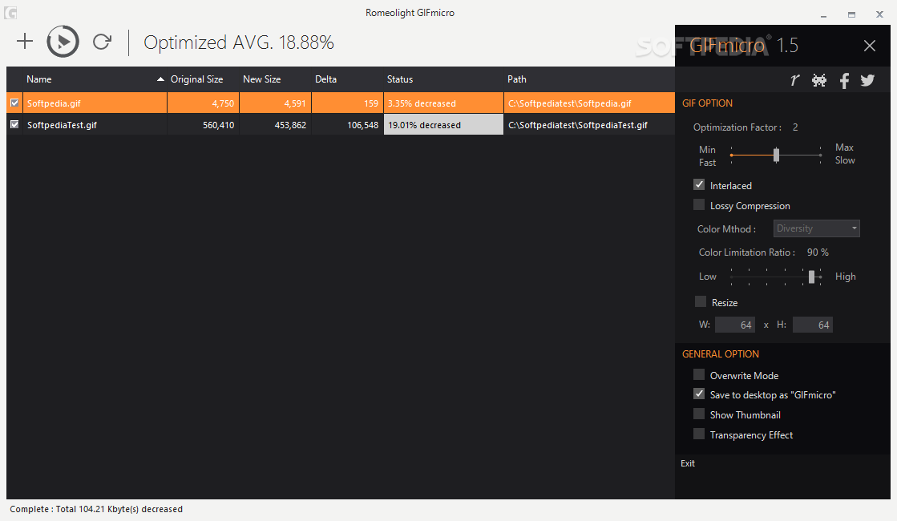Click the W width input field
This screenshot has height=521, width=897.
pos(734,325)
